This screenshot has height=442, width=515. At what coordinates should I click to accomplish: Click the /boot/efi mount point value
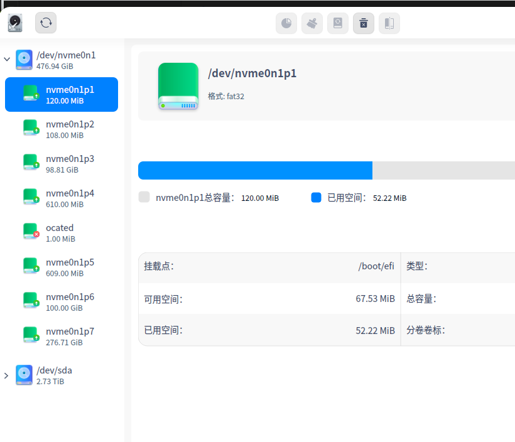pos(376,266)
